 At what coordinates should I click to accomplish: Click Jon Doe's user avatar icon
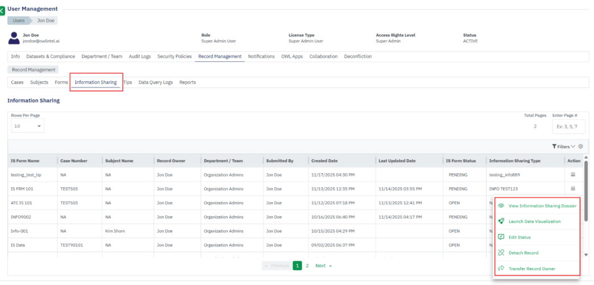(x=14, y=38)
